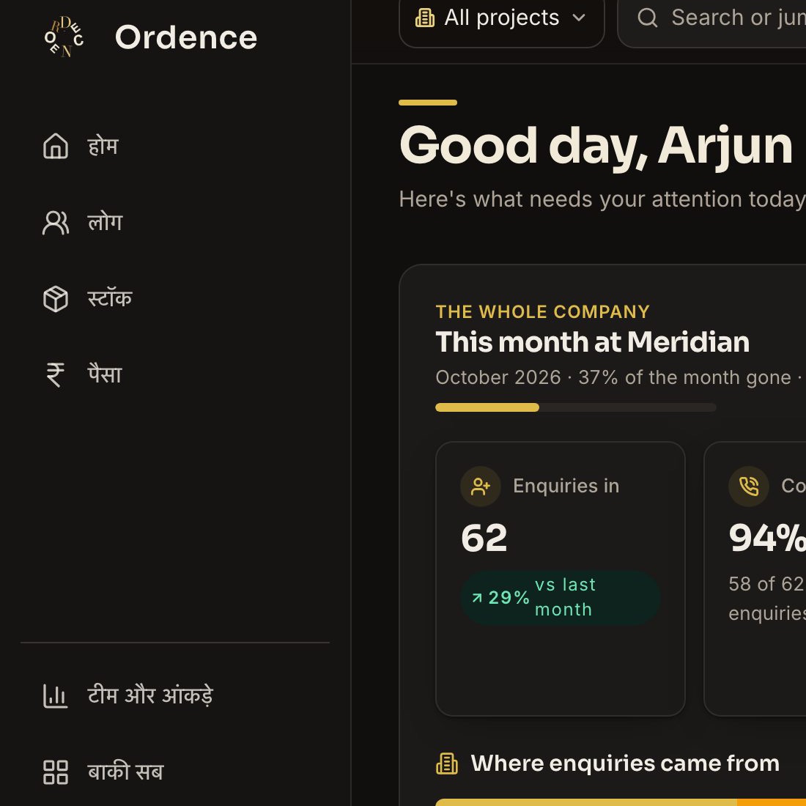Click the Ordence circular logo icon
The width and height of the screenshot is (806, 806).
click(x=64, y=37)
